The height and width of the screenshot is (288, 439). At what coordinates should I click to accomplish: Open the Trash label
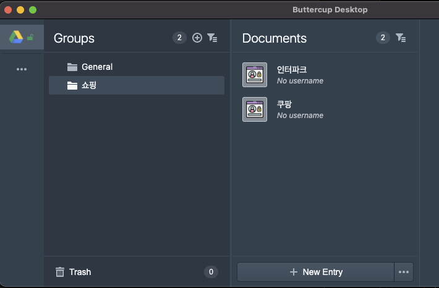pos(80,272)
